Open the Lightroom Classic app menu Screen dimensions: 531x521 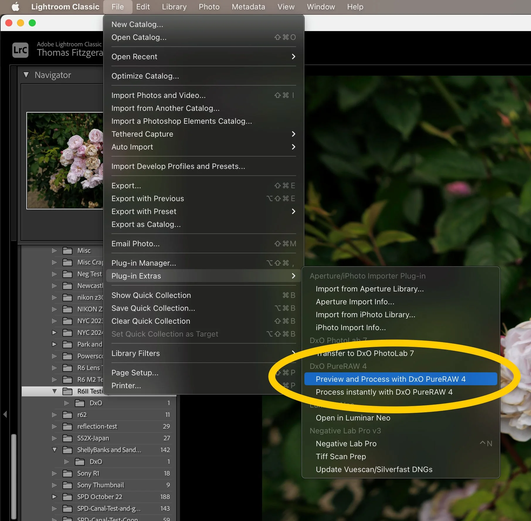point(65,7)
